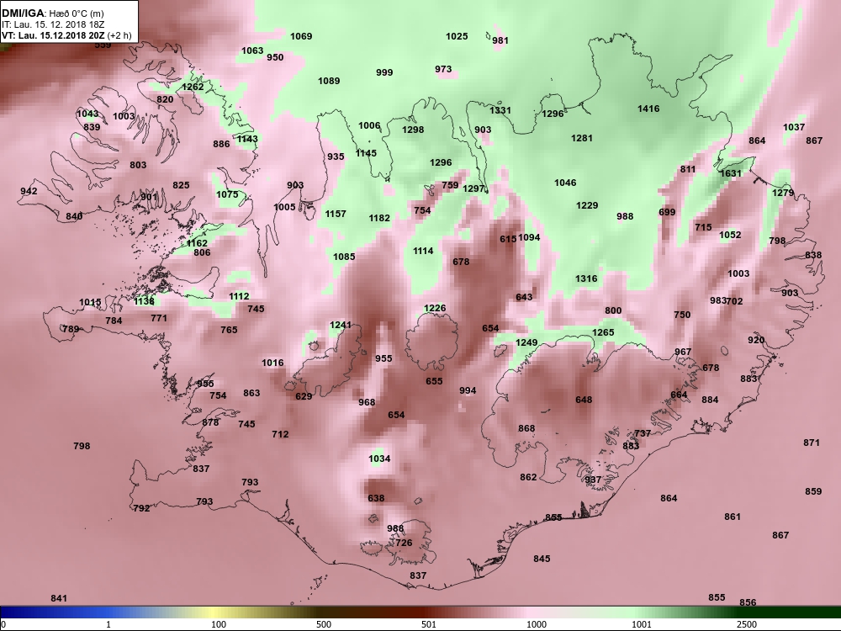Select the 845 value off the south coast
Viewport: 841px width, 631px height.
[542, 559]
